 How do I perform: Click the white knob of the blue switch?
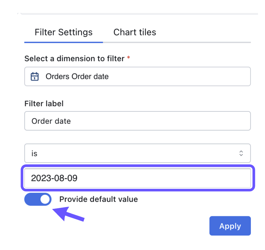(x=45, y=199)
